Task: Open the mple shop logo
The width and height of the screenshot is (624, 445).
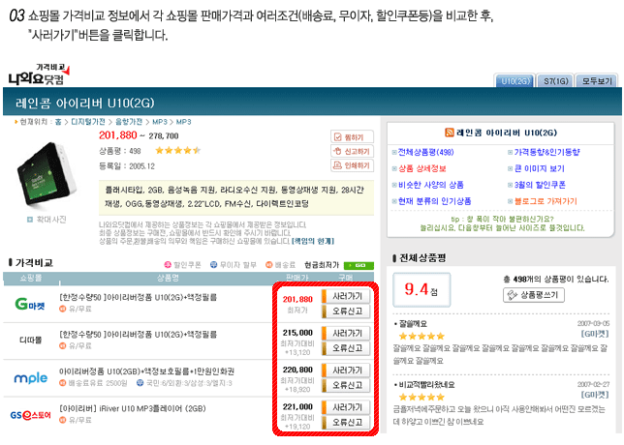Action: [31, 374]
